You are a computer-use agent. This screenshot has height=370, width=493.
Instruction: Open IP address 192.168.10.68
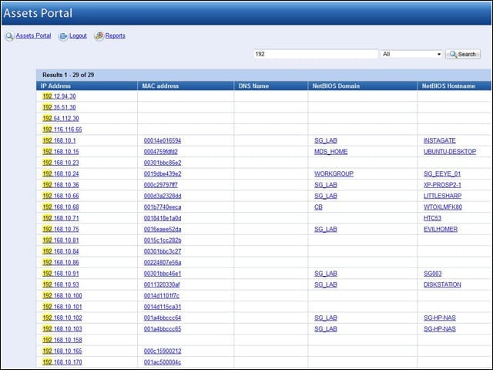(61, 207)
